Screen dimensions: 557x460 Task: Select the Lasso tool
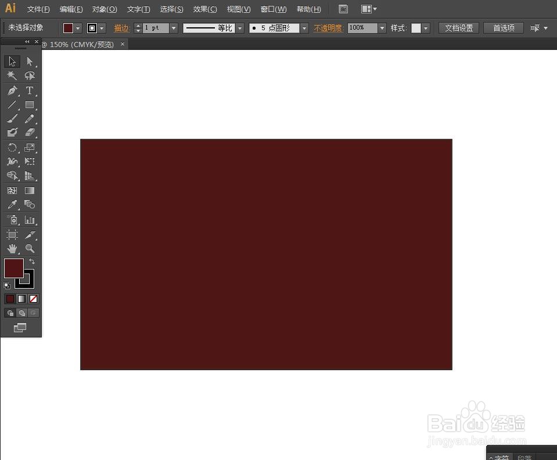[x=30, y=76]
